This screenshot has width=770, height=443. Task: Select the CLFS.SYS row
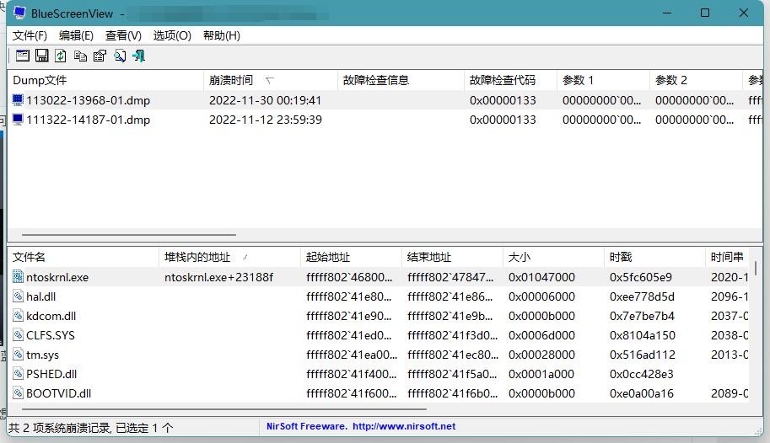click(378, 335)
